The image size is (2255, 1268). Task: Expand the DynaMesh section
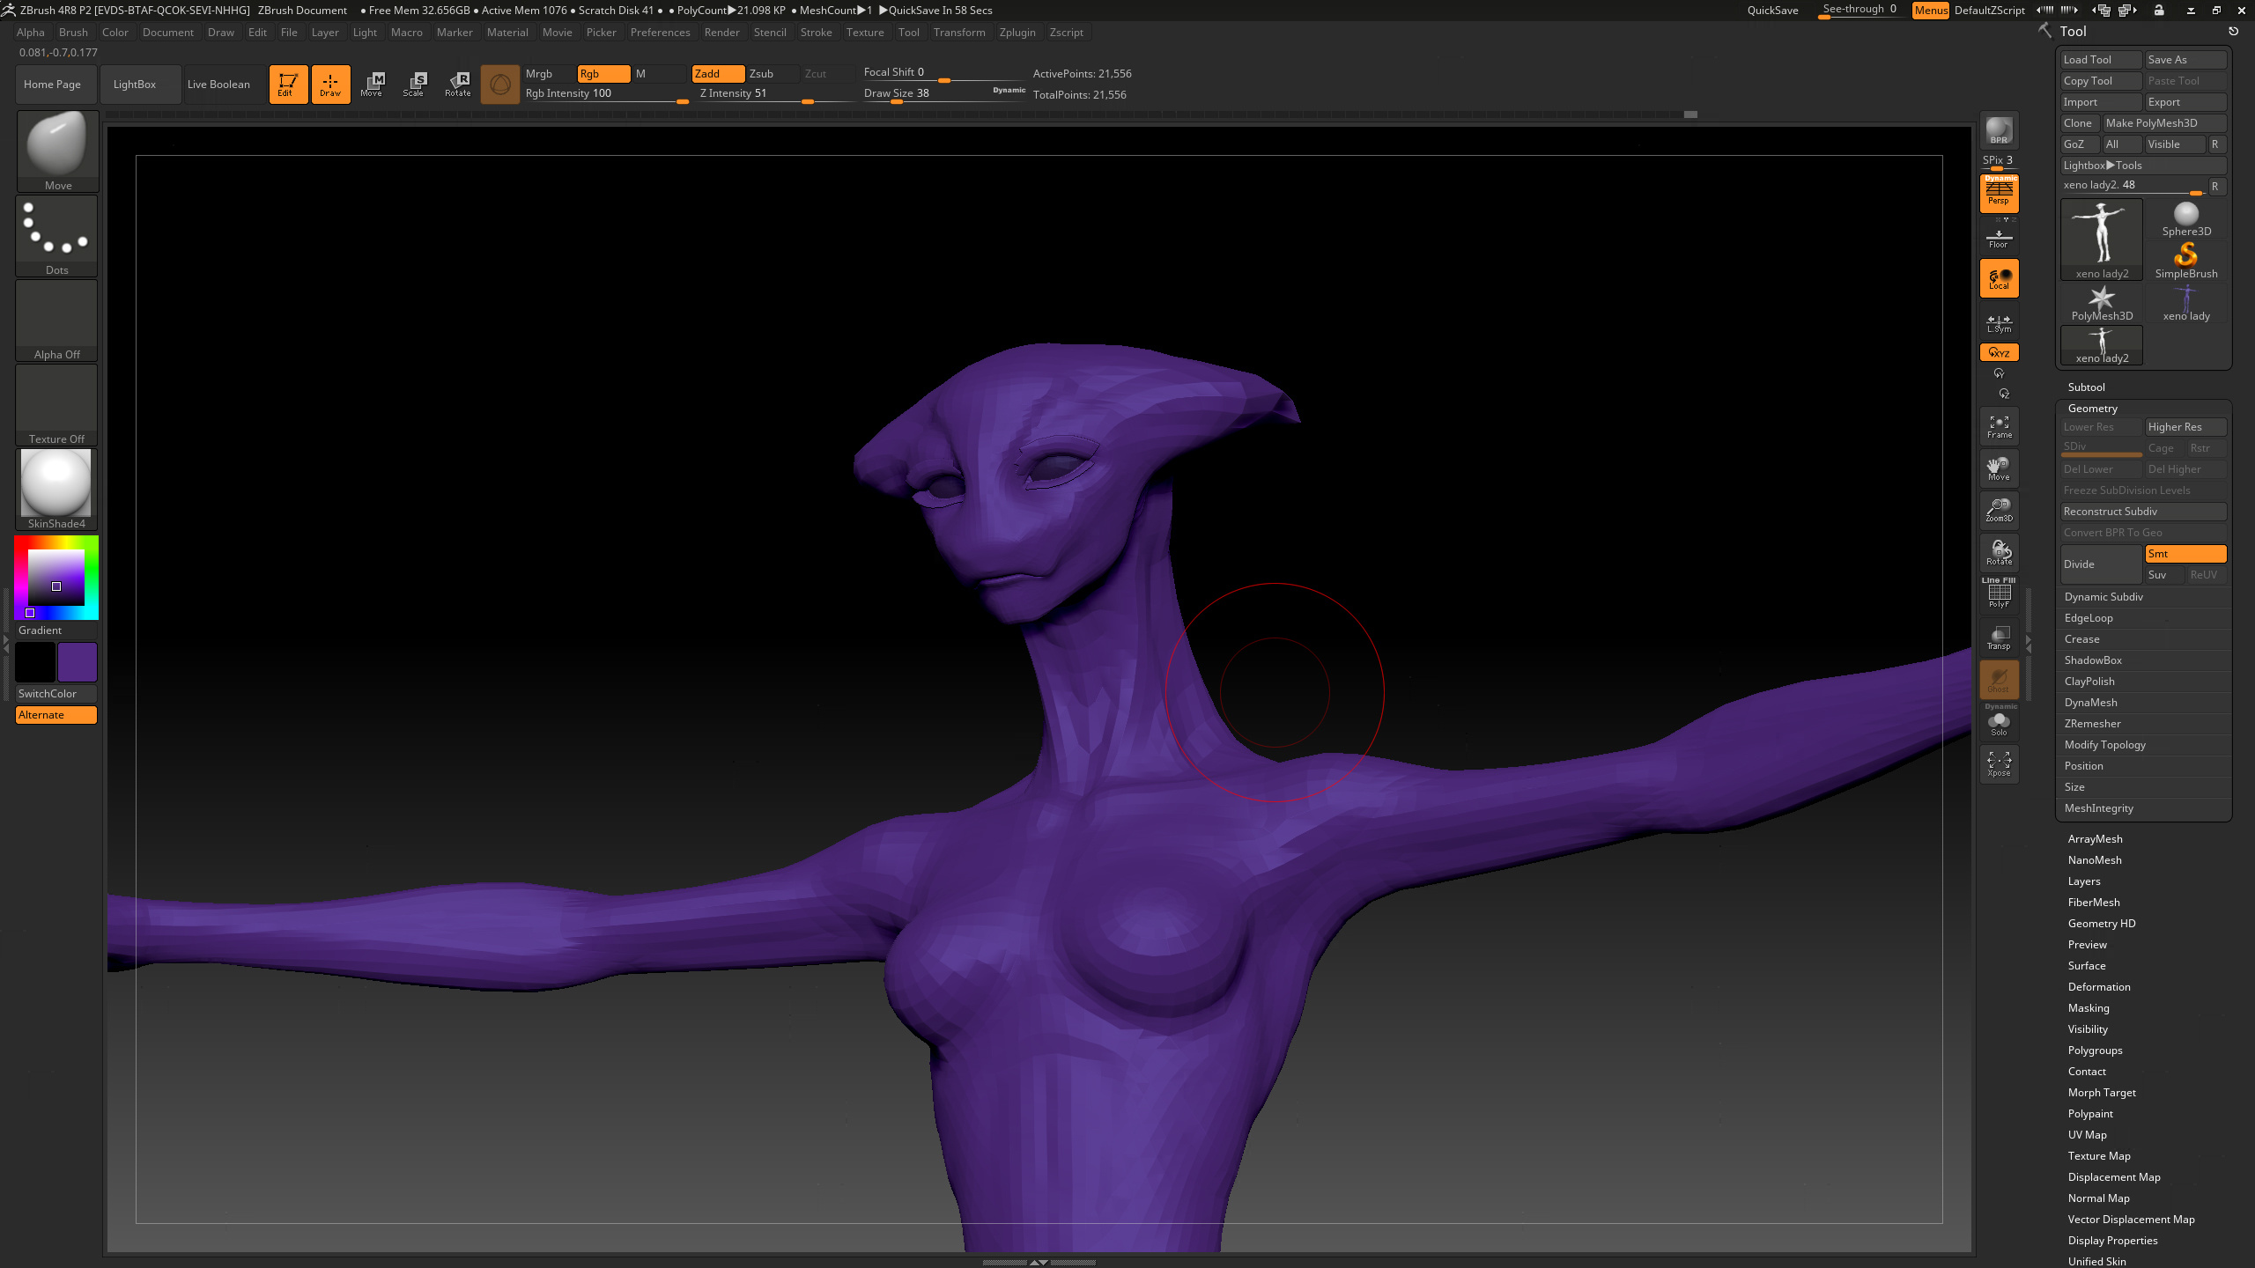click(2091, 703)
